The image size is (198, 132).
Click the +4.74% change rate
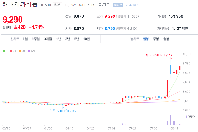pos(37,27)
